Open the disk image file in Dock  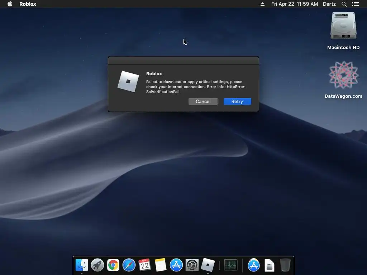click(x=270, y=265)
